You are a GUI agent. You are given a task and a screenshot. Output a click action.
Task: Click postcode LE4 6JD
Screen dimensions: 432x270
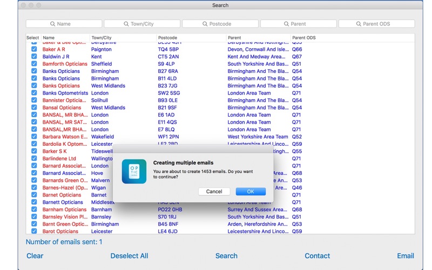click(x=168, y=232)
